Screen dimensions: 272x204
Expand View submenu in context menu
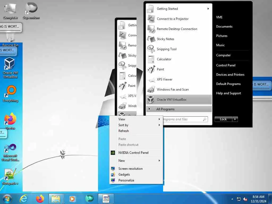pos(136,119)
